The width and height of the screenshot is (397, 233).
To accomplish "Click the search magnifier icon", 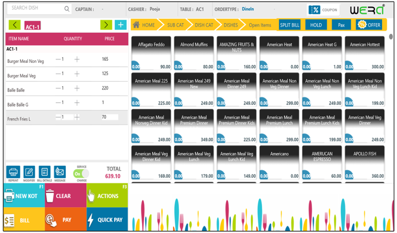I will click(x=66, y=9).
